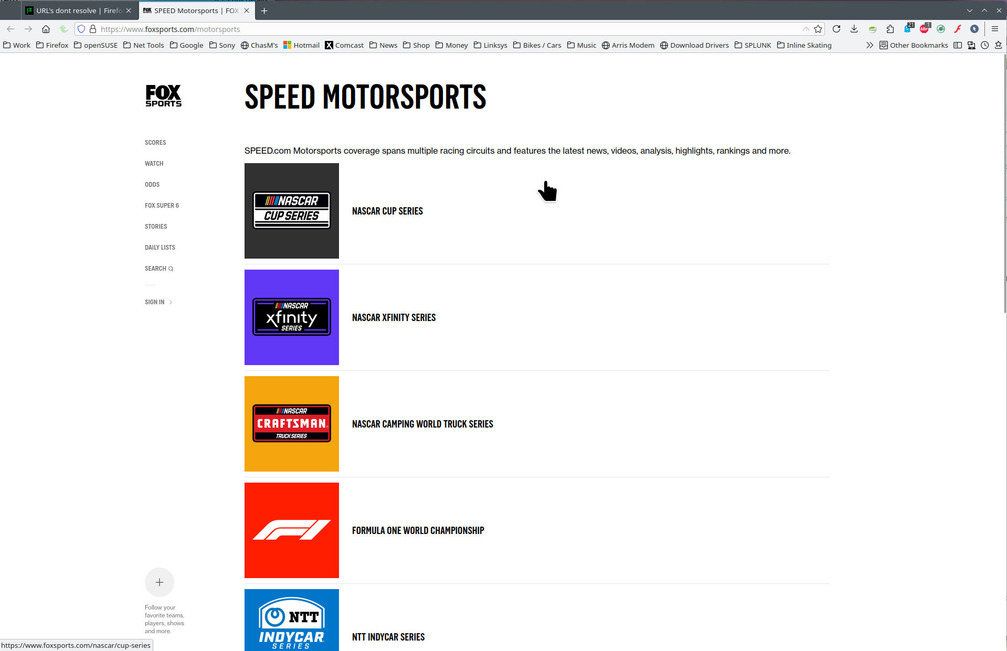The image size is (1007, 651).
Task: Click the blue cursor extension icon
Action: click(x=974, y=29)
